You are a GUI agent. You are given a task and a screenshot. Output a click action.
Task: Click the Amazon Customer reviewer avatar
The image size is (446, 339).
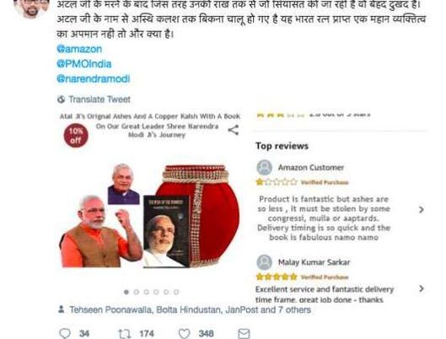tap(265, 168)
